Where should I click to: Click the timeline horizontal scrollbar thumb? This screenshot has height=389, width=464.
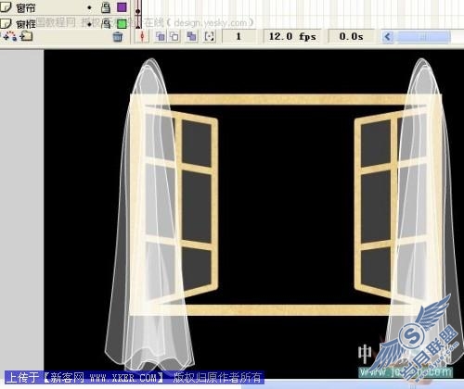(x=423, y=37)
